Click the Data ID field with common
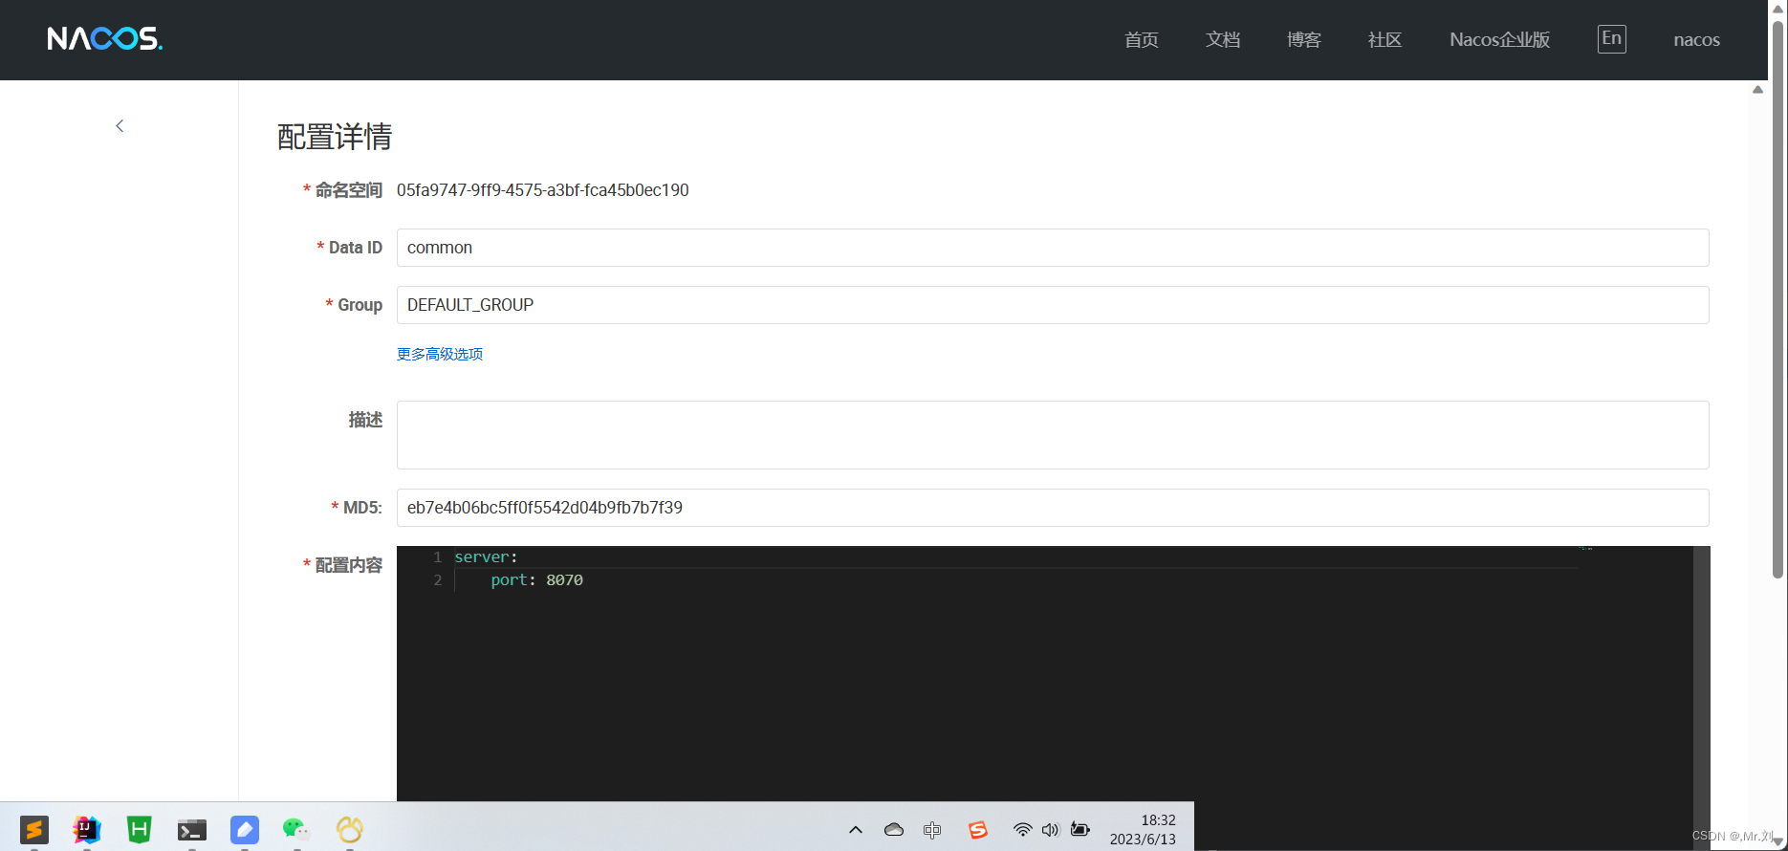Image resolution: width=1788 pixels, height=851 pixels. [1053, 248]
